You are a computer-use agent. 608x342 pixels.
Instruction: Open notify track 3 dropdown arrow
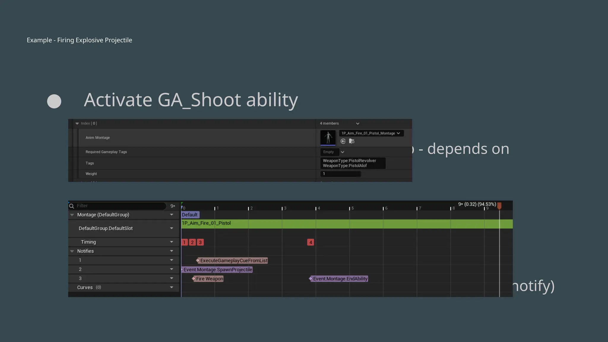tap(172, 278)
